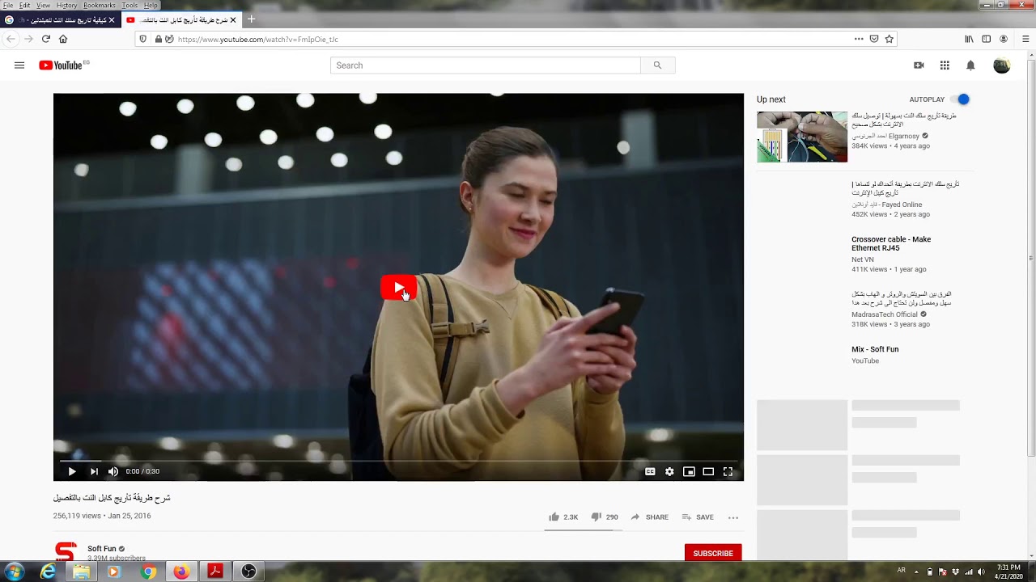
Task: Open the YouTube apps grid
Action: pos(945,65)
